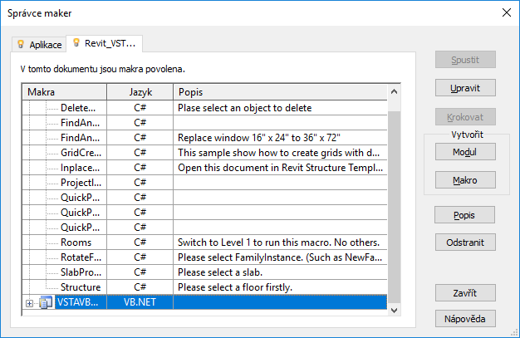Click the Makra column header
The height and width of the screenshot is (338, 520).
pos(65,91)
